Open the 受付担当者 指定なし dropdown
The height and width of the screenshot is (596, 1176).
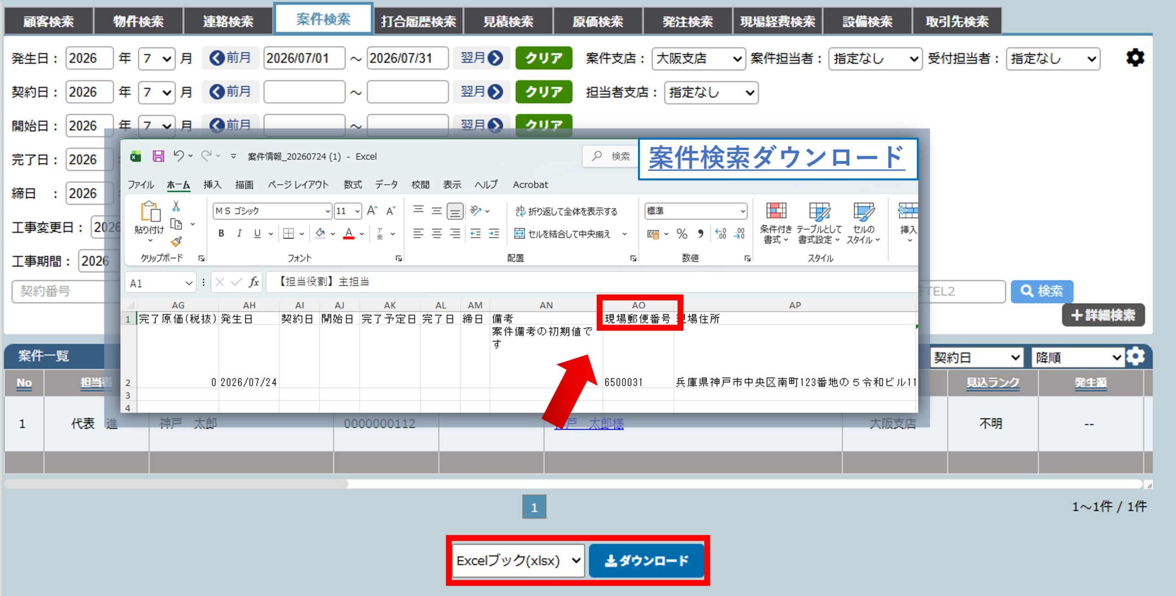coord(1053,59)
